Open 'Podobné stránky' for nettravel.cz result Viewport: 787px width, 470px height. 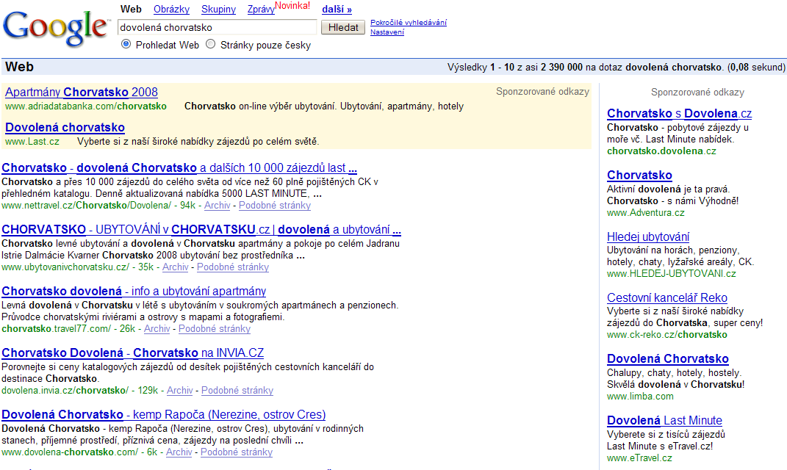[275, 205]
